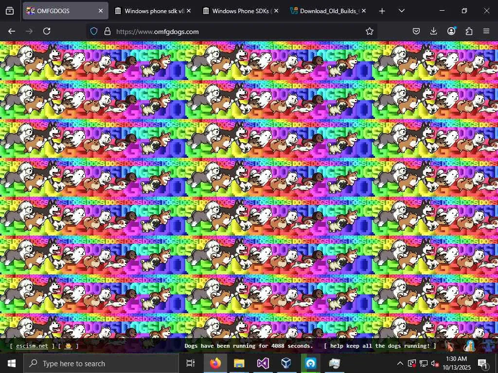The height and width of the screenshot is (373, 498).
Task: Open a new browser tab
Action: click(x=382, y=11)
